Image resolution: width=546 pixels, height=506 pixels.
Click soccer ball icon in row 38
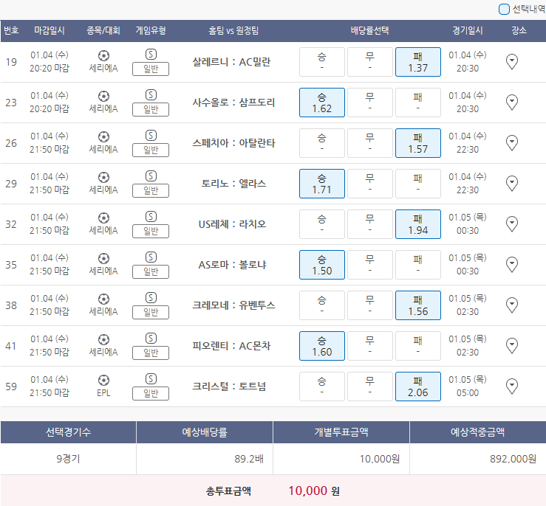tap(103, 299)
